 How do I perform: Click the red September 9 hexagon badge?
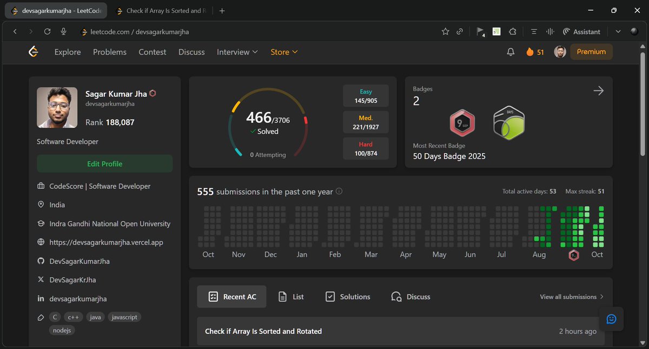tap(462, 123)
